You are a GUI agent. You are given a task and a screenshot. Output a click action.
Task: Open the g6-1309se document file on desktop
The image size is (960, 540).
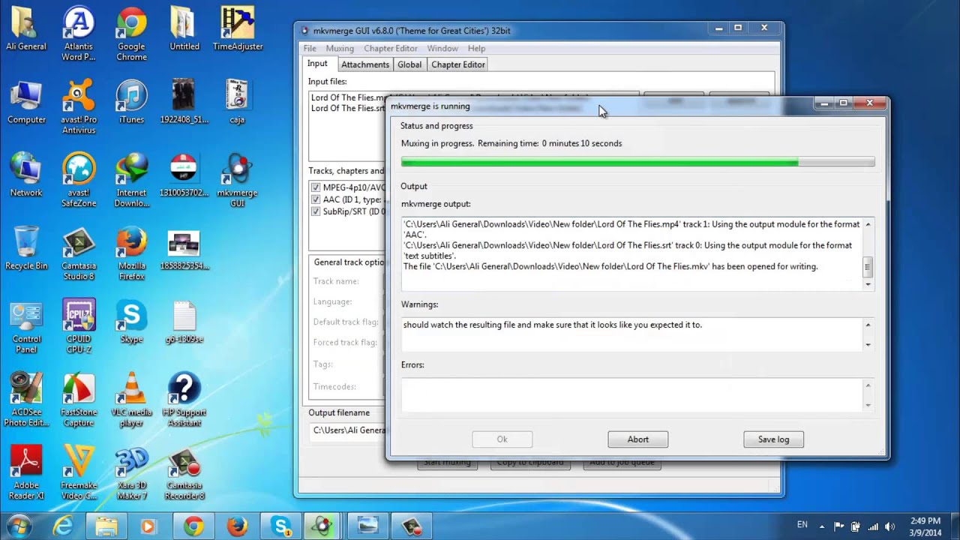[x=184, y=322]
